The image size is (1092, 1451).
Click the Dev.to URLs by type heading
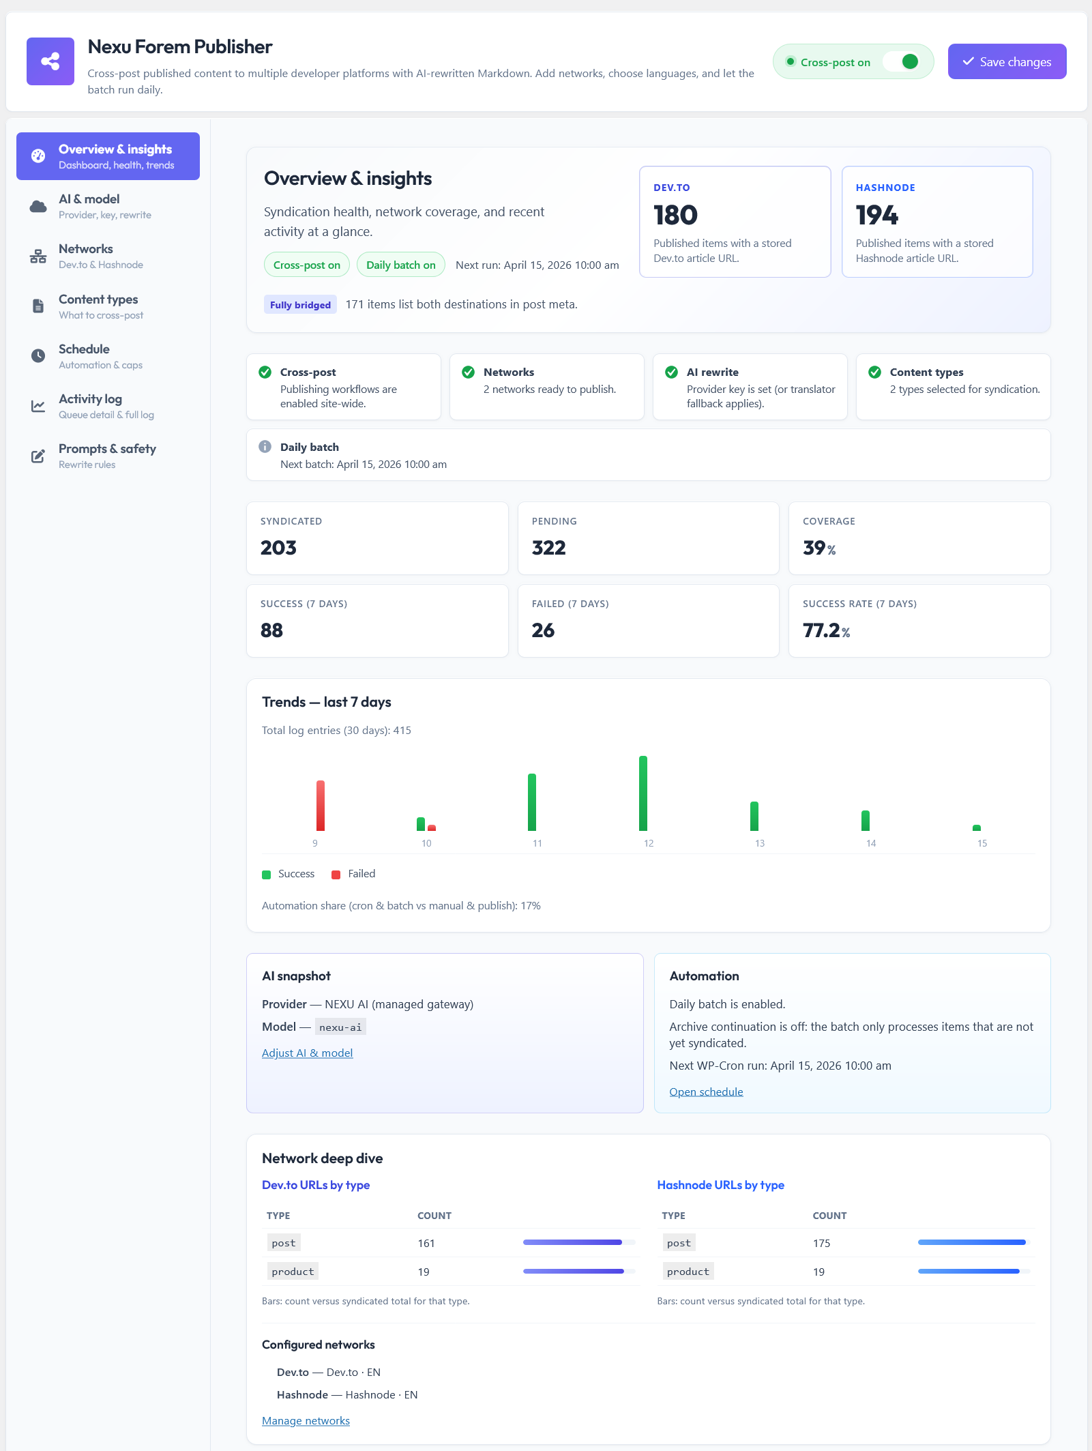tap(316, 1185)
